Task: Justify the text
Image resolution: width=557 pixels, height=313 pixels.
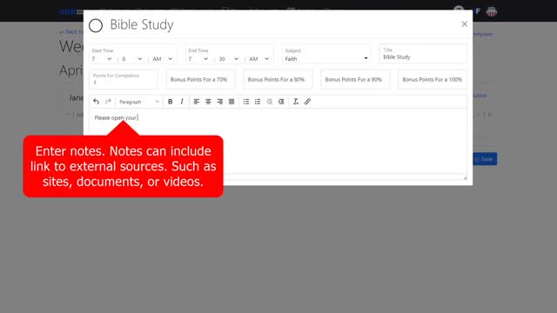Action: (232, 102)
